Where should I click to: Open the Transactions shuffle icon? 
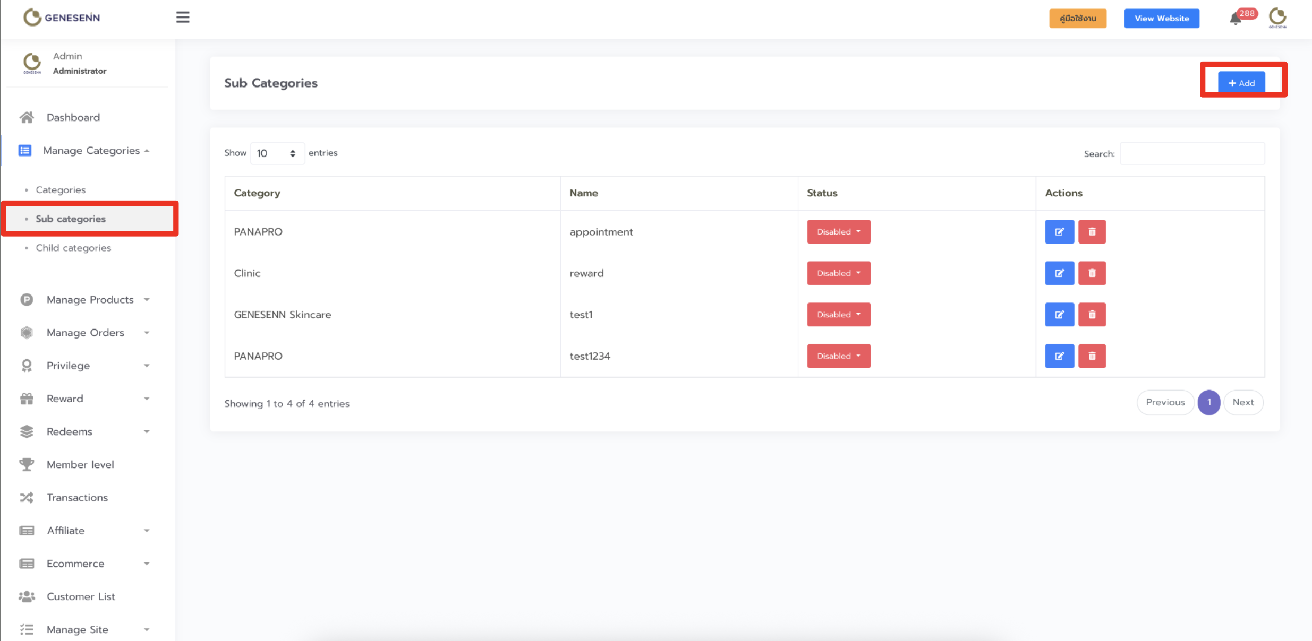(x=27, y=498)
